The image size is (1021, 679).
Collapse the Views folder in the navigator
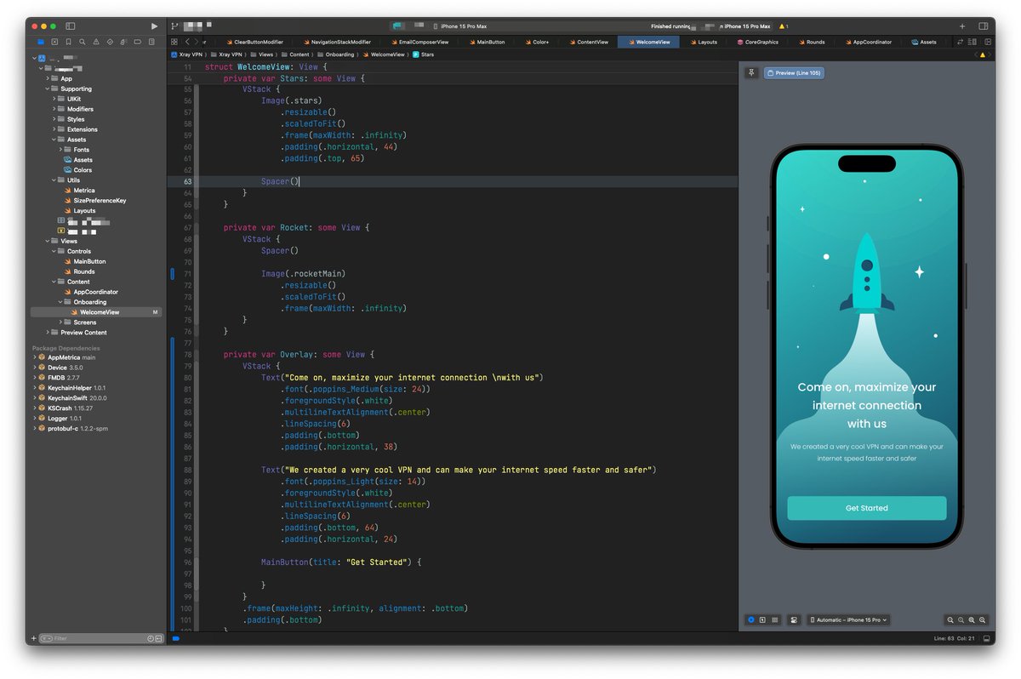point(49,241)
